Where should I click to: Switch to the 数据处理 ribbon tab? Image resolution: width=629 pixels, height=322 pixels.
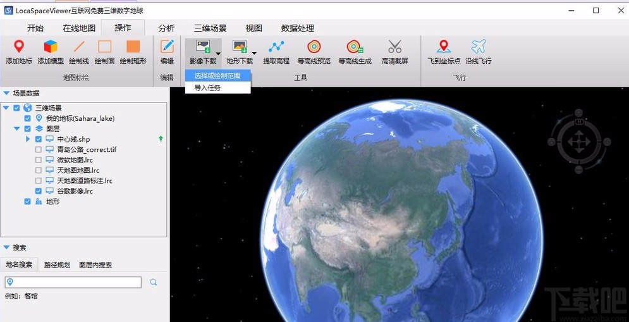298,28
